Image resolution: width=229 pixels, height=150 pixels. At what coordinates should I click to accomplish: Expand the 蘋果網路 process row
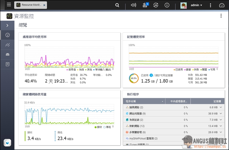pyautogui.click(x=220, y=107)
